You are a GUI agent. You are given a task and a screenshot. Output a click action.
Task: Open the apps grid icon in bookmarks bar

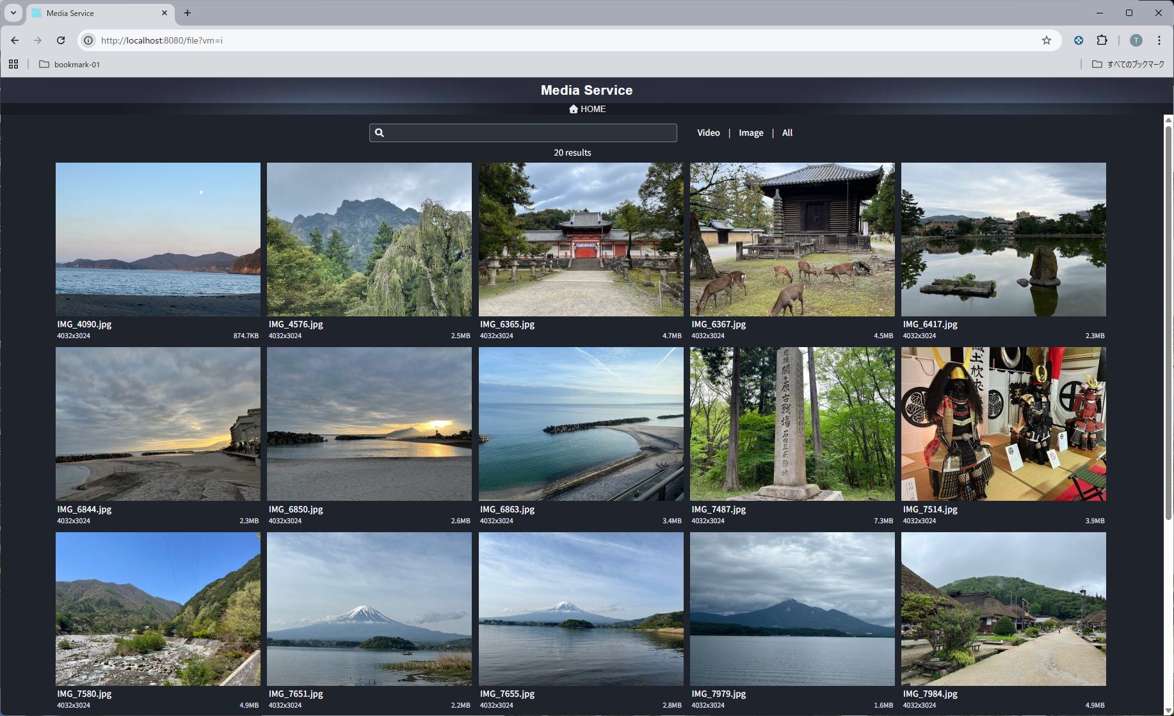13,64
